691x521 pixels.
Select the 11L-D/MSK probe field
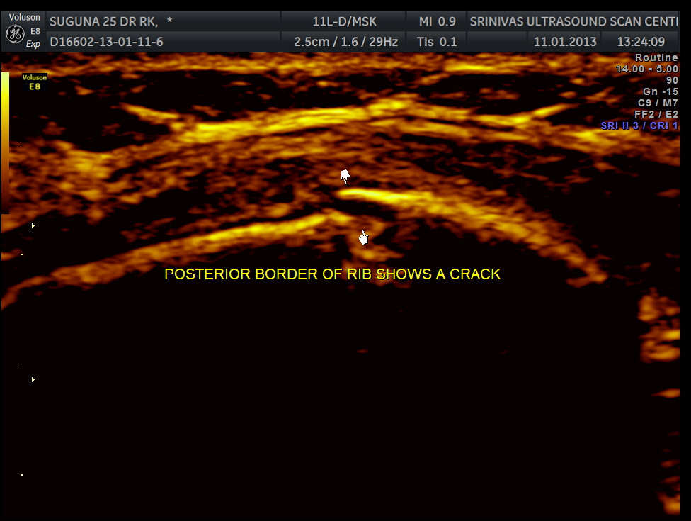pyautogui.click(x=345, y=21)
